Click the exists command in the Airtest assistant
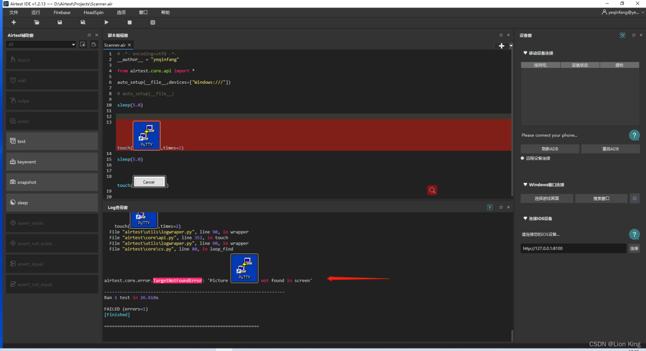This screenshot has height=351, width=646. [x=52, y=121]
